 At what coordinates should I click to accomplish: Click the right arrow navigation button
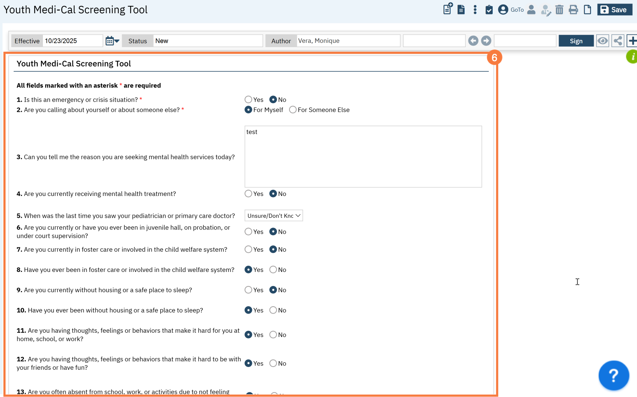[x=486, y=41]
